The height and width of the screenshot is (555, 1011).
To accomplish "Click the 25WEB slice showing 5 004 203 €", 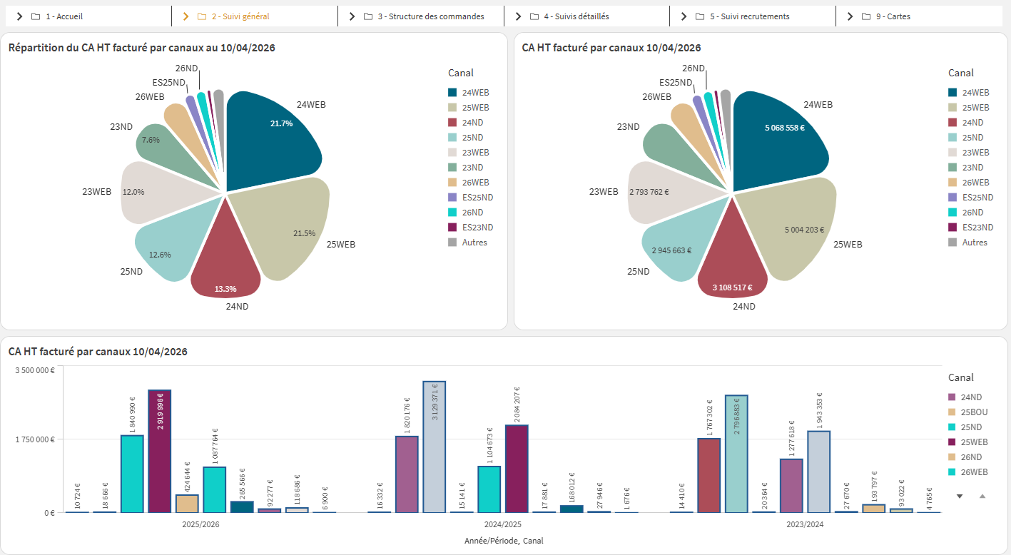I will point(792,228).
